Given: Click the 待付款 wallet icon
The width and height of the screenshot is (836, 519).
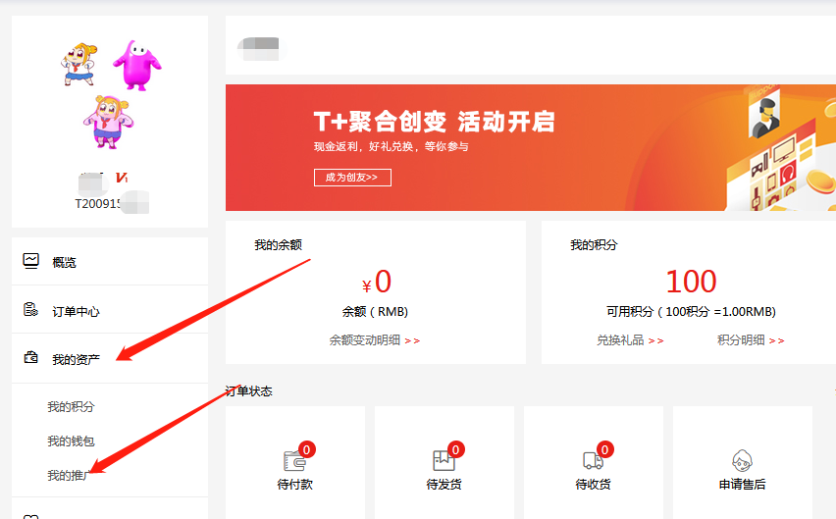Looking at the screenshot, I should tap(294, 461).
